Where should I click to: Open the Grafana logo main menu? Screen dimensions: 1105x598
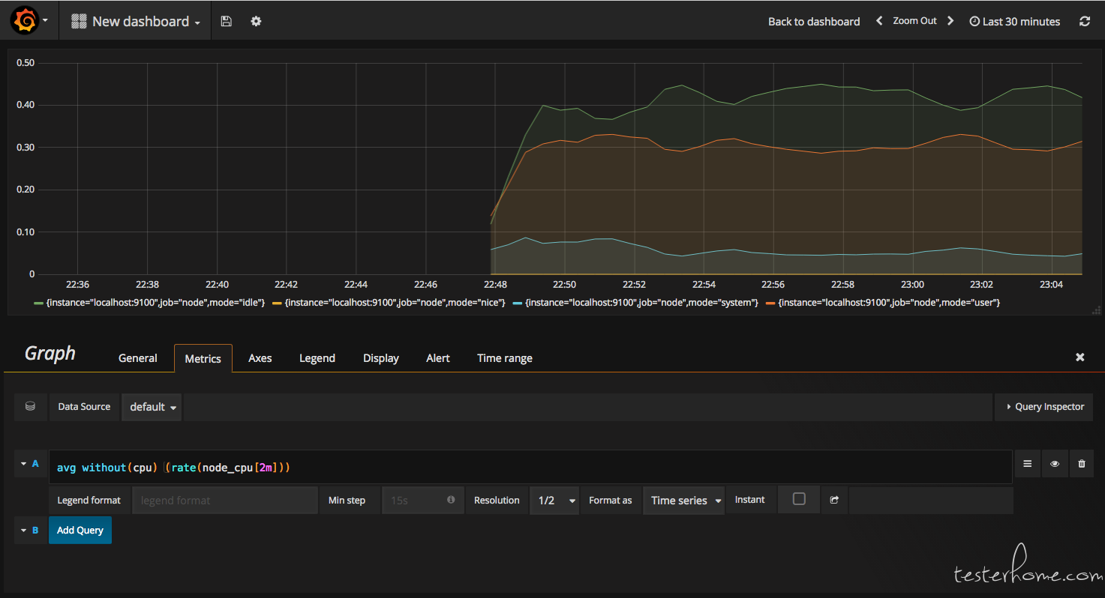pos(25,21)
